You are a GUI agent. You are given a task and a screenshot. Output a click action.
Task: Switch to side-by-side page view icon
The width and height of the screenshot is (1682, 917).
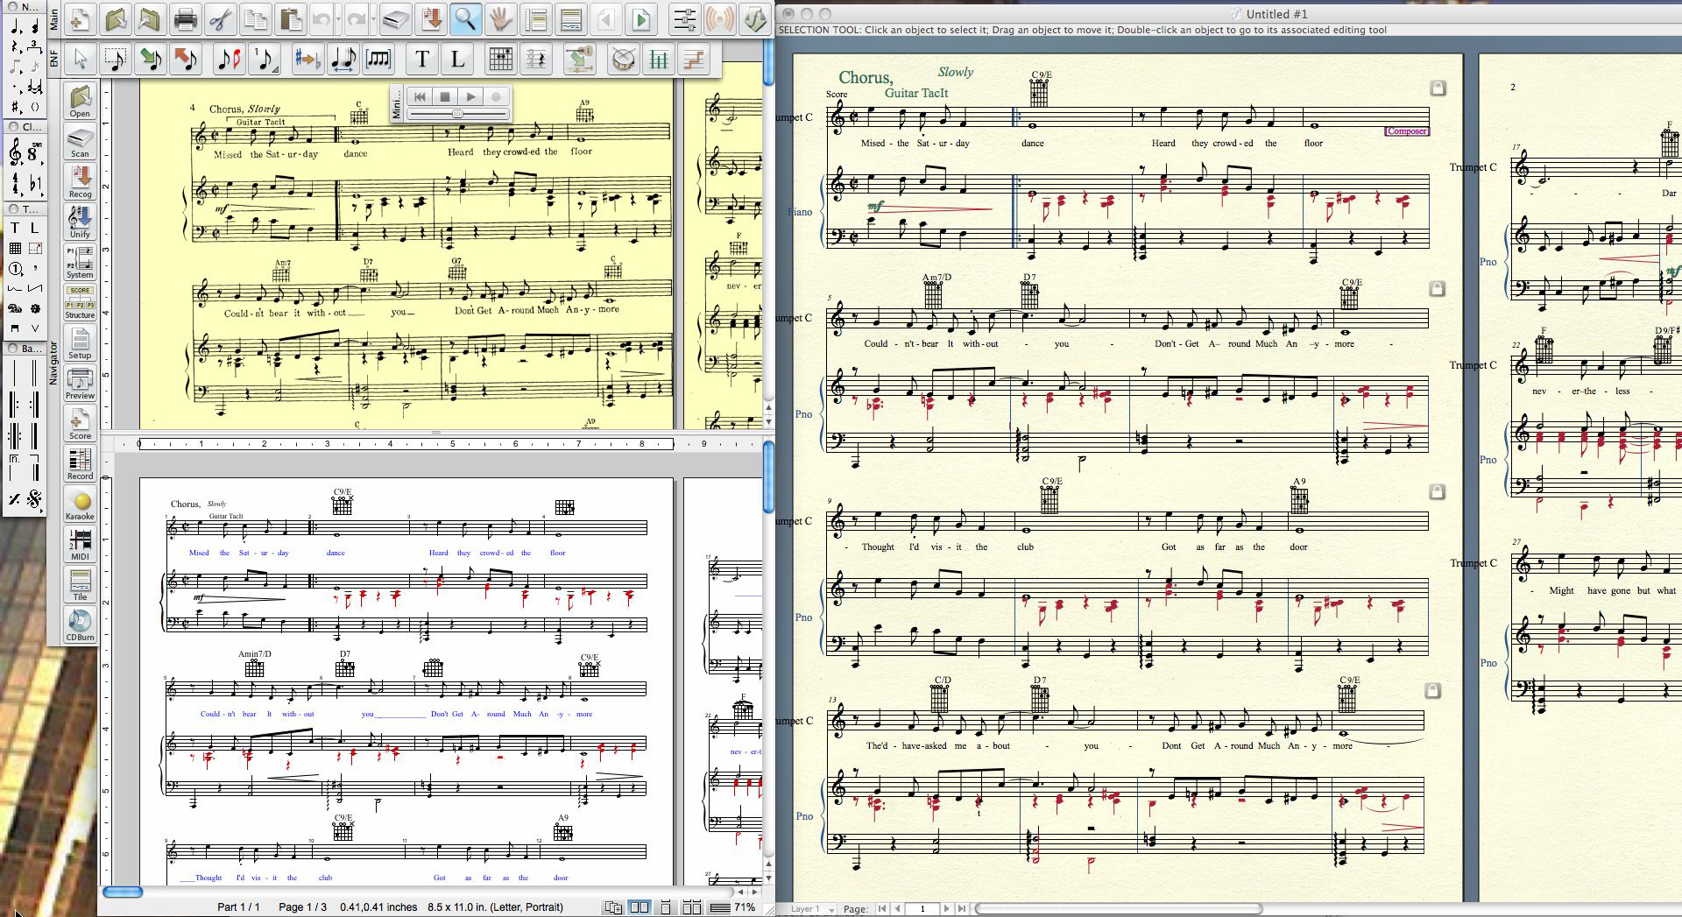tap(640, 907)
